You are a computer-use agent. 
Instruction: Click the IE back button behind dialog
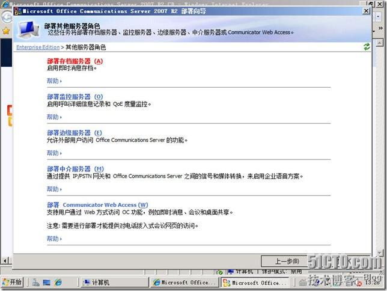click(7, 17)
